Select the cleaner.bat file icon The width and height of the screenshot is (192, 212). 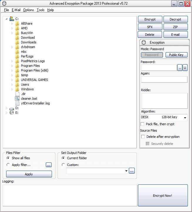pos(17,99)
